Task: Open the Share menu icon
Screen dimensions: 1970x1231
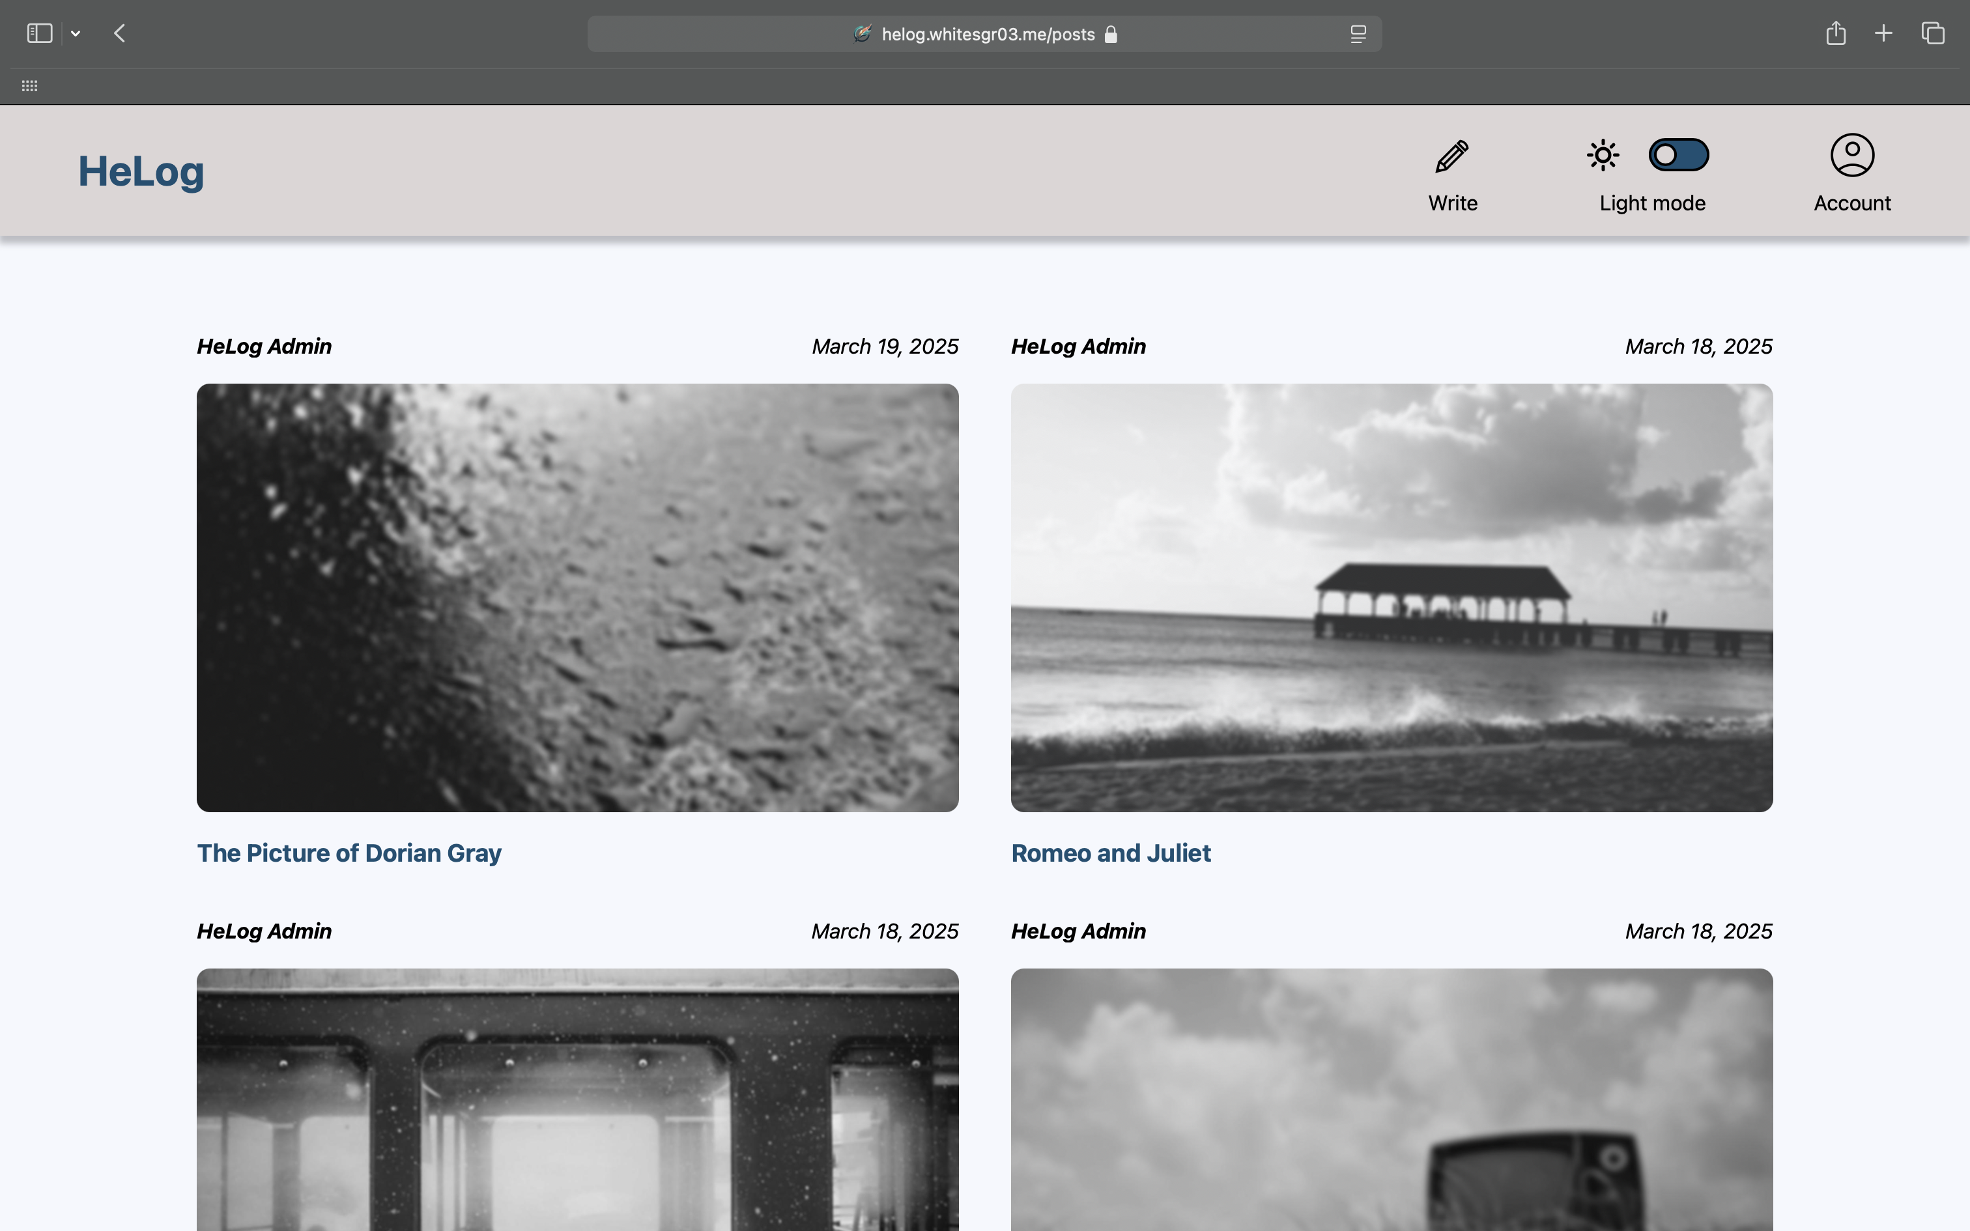Action: click(1836, 33)
